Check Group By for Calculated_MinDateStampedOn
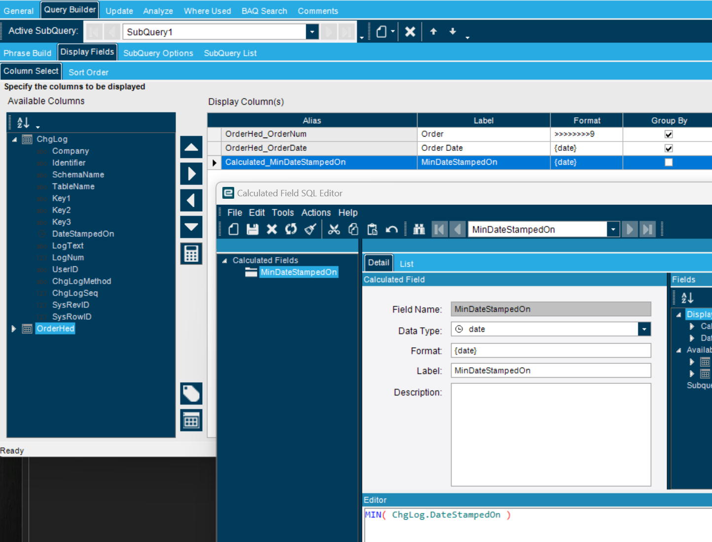Screen dimensions: 712x542 (x=669, y=162)
